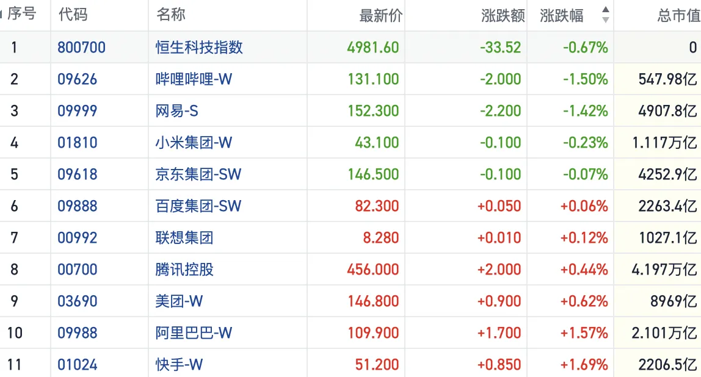Viewport: 701px width, 377px height.
Task: Open stock code 09988
Action: [78, 333]
